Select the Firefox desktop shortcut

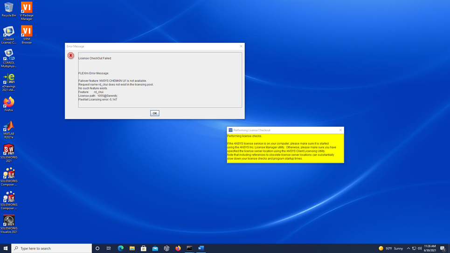[8, 104]
